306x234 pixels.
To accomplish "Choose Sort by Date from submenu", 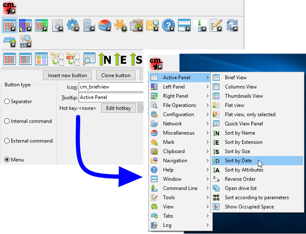I will [238, 161].
